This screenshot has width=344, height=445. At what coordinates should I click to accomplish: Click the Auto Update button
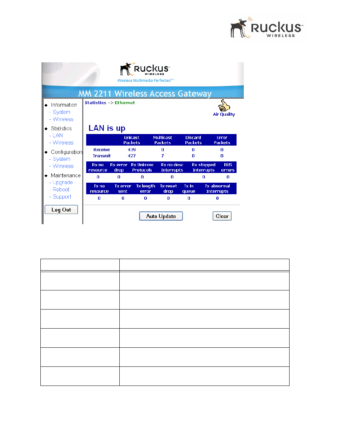161,216
